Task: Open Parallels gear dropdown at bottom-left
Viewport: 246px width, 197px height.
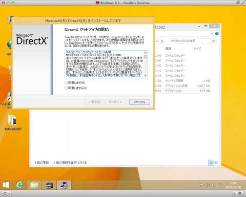Action: pos(7,193)
